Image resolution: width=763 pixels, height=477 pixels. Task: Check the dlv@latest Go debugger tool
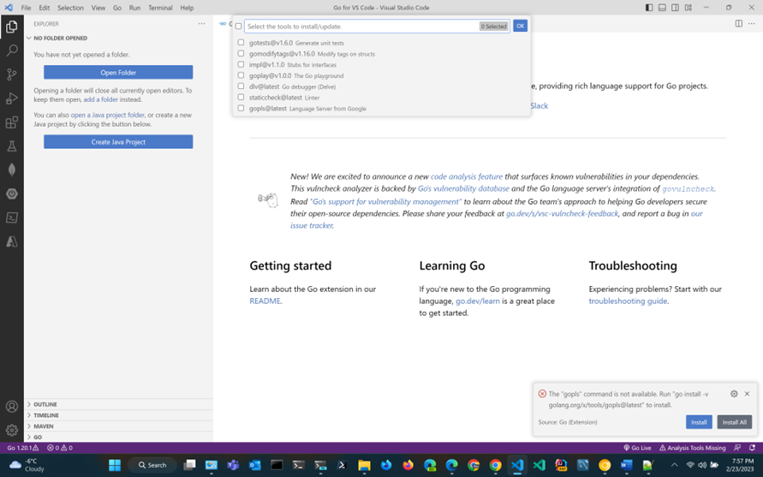pyautogui.click(x=241, y=86)
